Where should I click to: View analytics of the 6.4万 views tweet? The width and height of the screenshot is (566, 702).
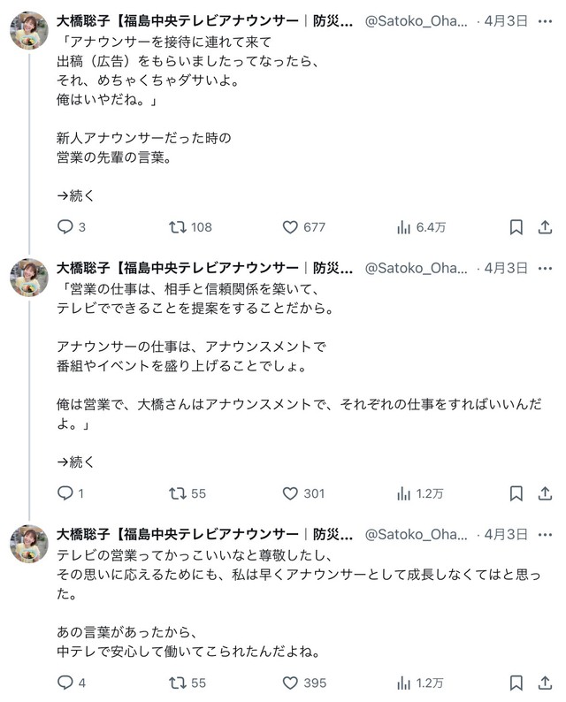405,227
